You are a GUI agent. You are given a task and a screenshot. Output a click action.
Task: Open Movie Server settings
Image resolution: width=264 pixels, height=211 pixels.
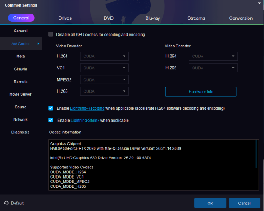pyautogui.click(x=21, y=94)
